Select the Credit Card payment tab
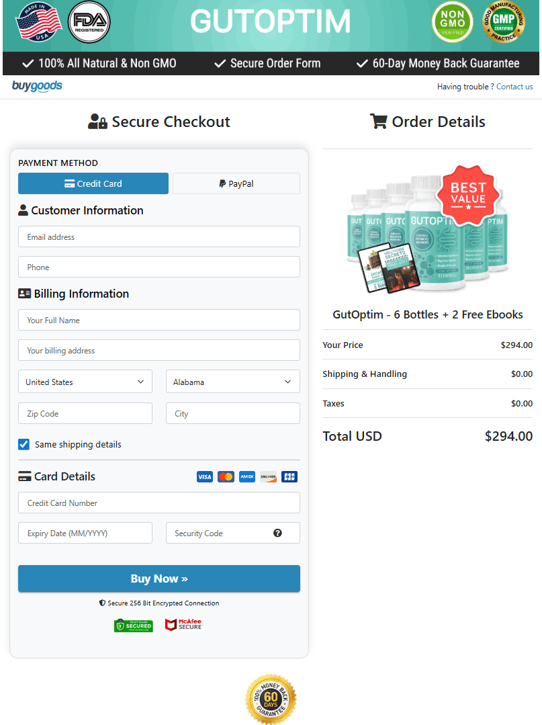This screenshot has width=542, height=725. pos(93,183)
